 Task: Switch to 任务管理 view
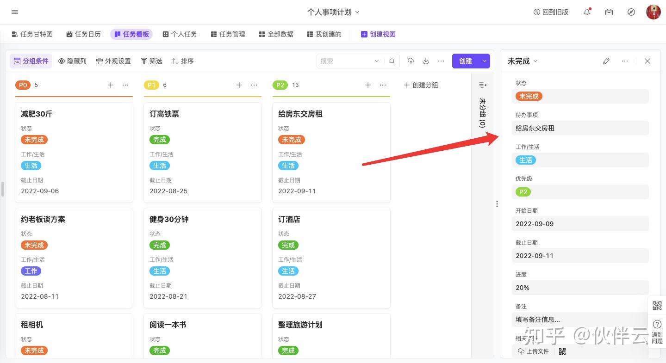(228, 34)
